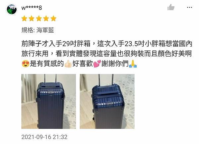Click the third rating star
Viewport: 199px width, 144px height.
tap(39, 18)
